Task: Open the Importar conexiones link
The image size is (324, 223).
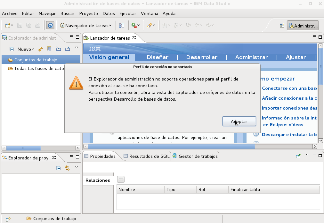Action: [289, 108]
